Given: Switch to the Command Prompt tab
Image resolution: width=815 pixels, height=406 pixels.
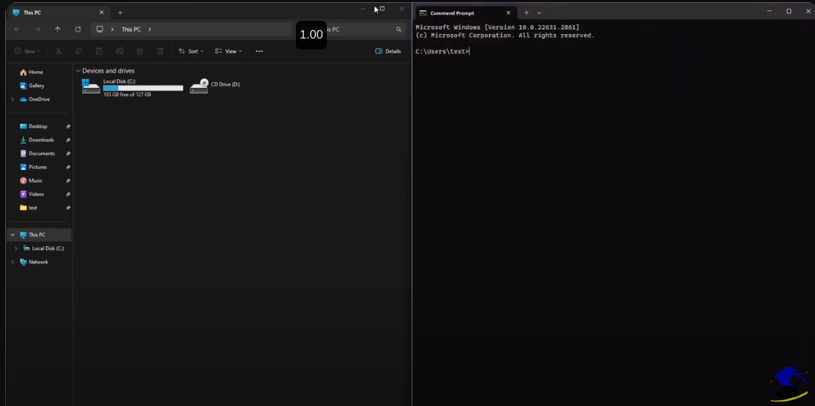Looking at the screenshot, I should (x=459, y=13).
